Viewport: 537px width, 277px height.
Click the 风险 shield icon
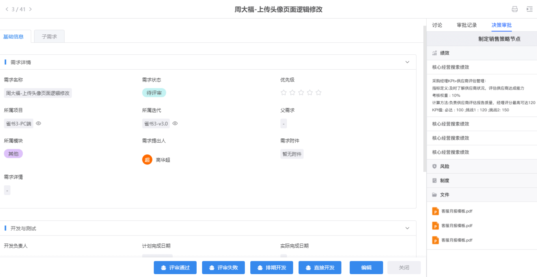[x=435, y=166]
